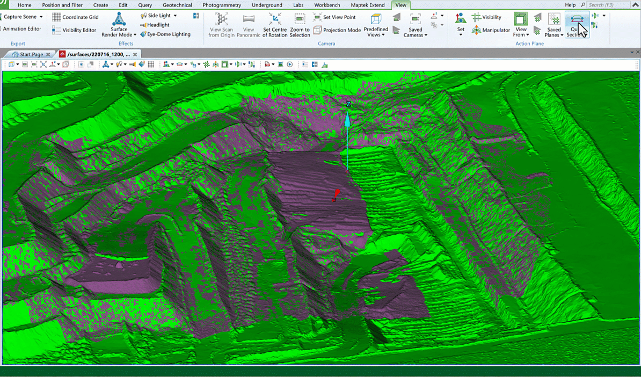641x377 pixels.
Task: Click the Animation Editor button
Action: click(x=20, y=29)
